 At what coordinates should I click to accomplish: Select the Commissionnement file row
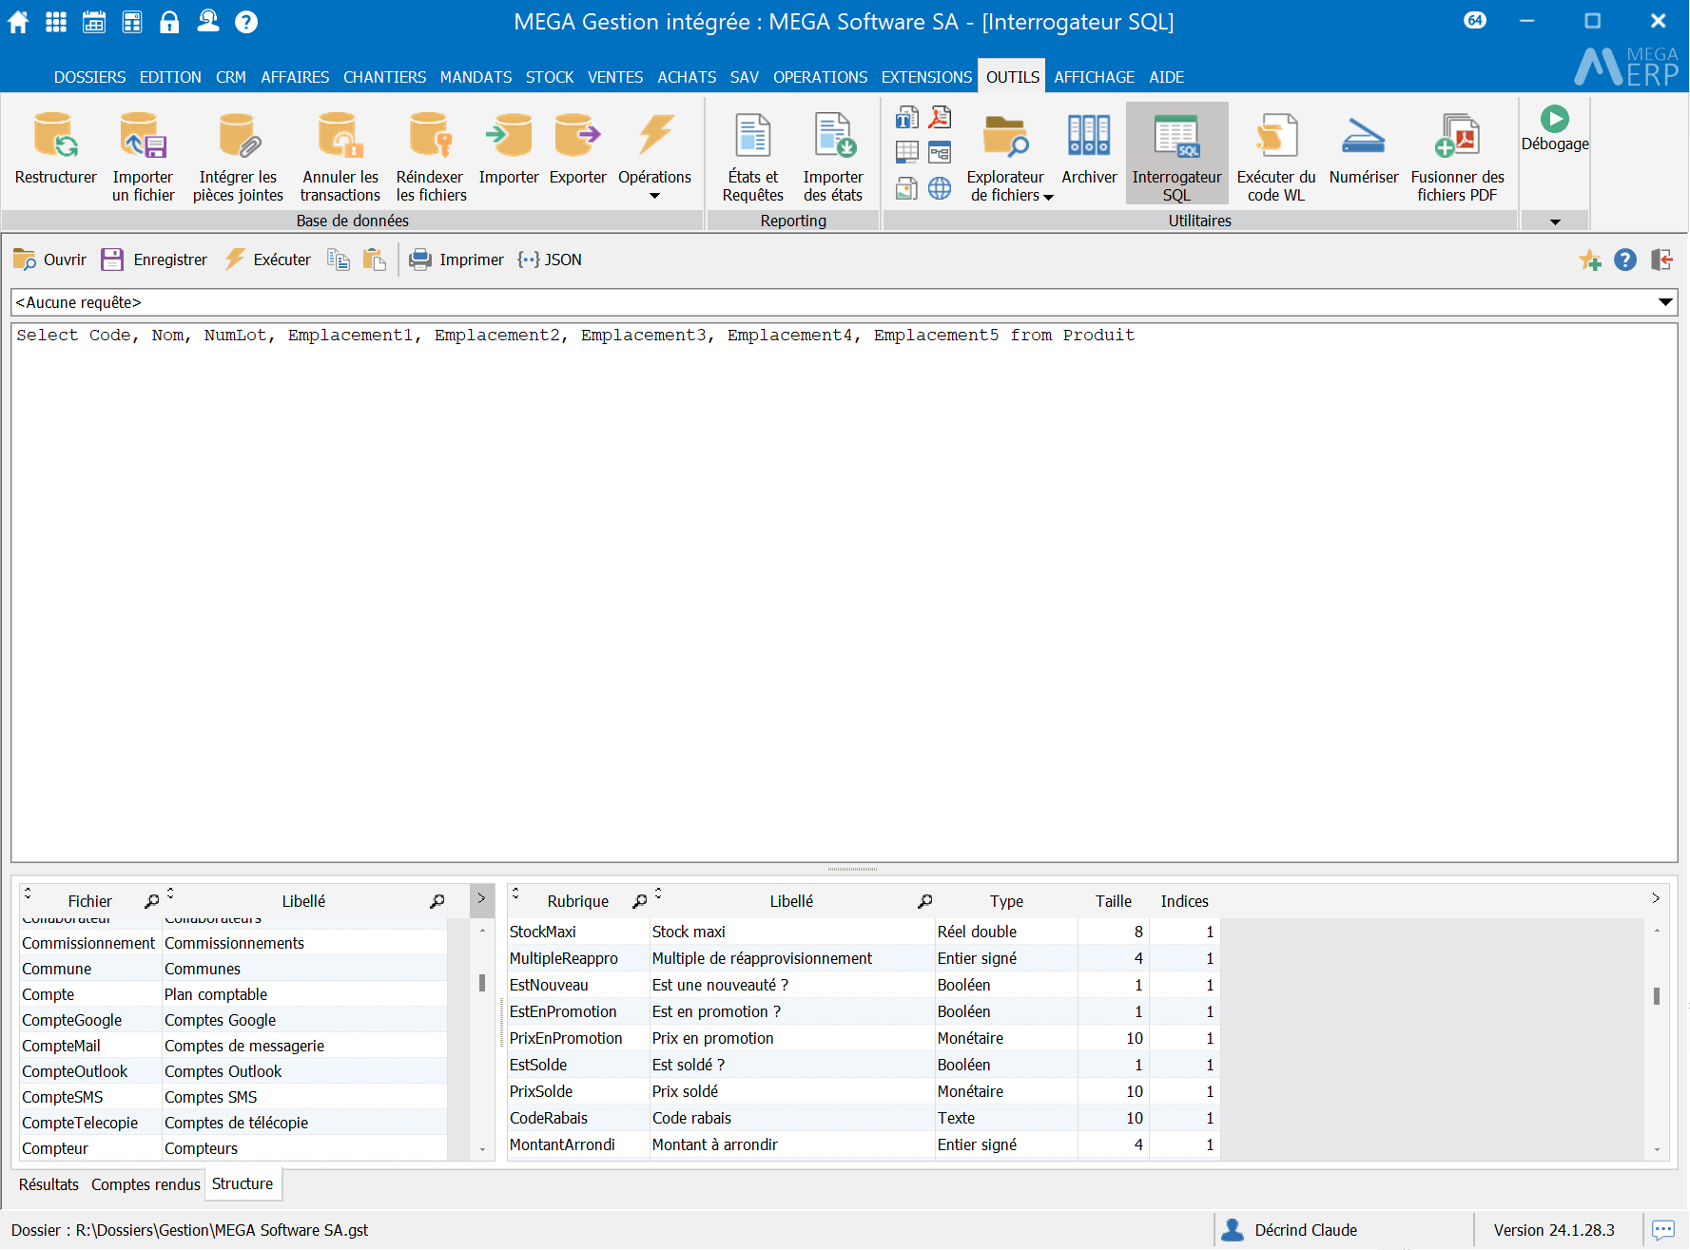click(x=233, y=943)
